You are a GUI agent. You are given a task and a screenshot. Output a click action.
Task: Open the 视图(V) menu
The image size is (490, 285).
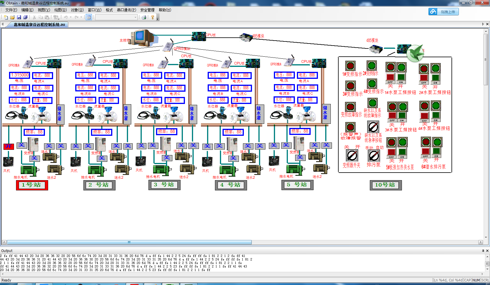(x=44, y=10)
